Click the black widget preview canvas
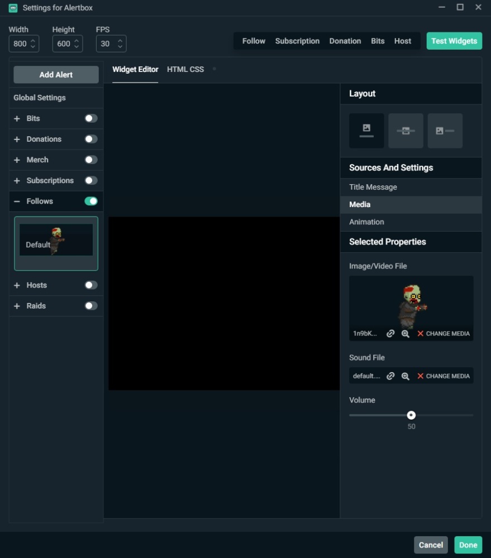491x558 pixels. [224, 303]
